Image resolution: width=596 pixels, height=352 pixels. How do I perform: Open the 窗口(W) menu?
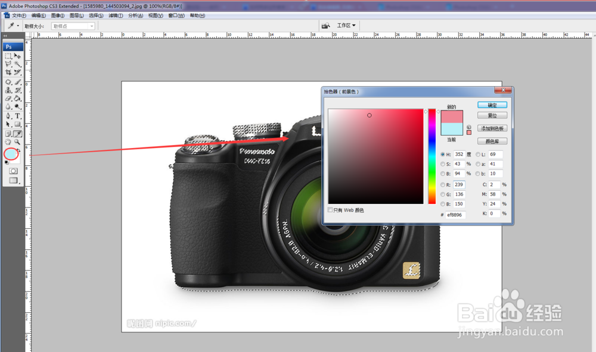(x=176, y=15)
